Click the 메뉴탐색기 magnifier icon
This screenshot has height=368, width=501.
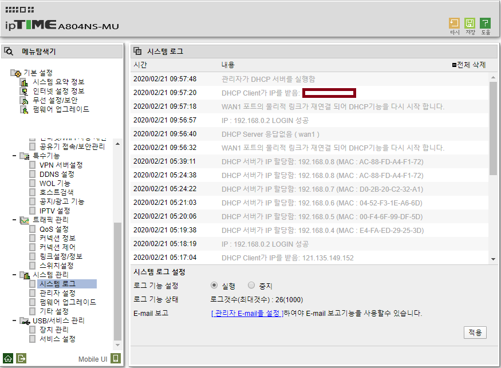[9, 51]
